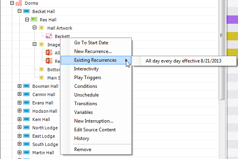Click the Evans Hall player icon
This screenshot has width=238, height=159.
coord(26,102)
